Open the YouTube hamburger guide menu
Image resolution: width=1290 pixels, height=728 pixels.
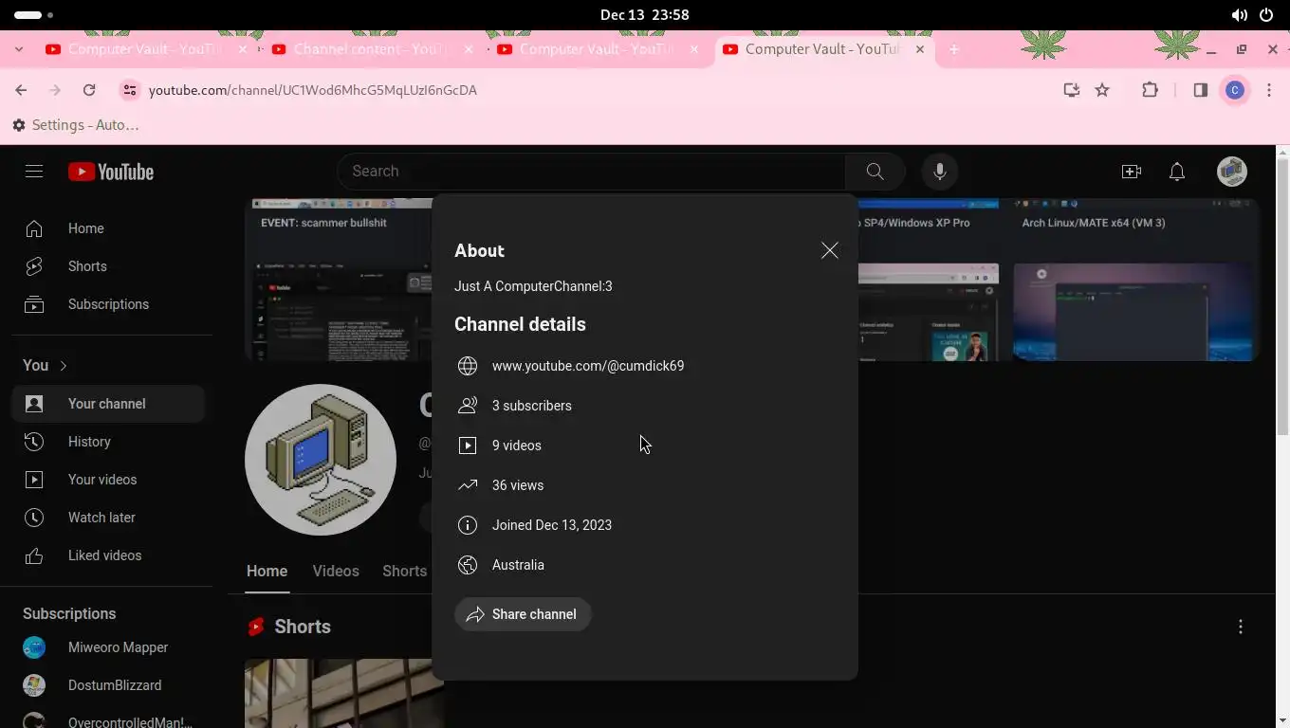click(x=34, y=172)
